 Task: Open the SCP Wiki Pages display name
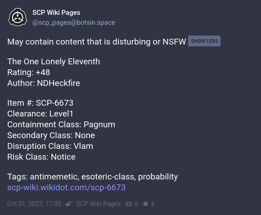pyautogui.click(x=56, y=13)
